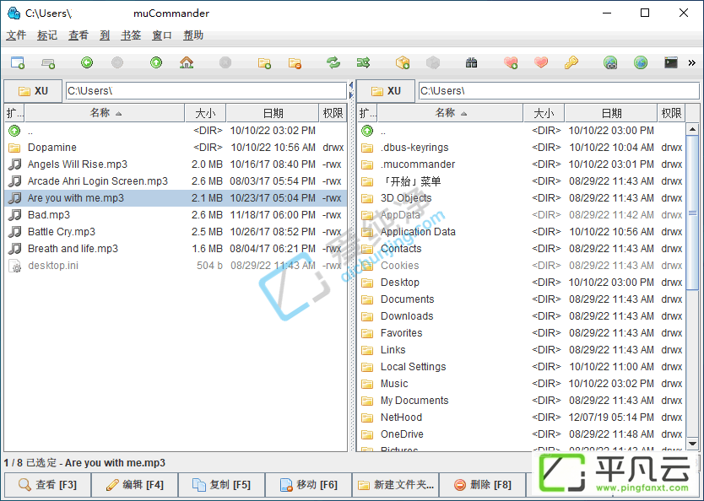This screenshot has width=704, height=501.
Task: Open the right panel XU drive button
Action: [x=386, y=91]
